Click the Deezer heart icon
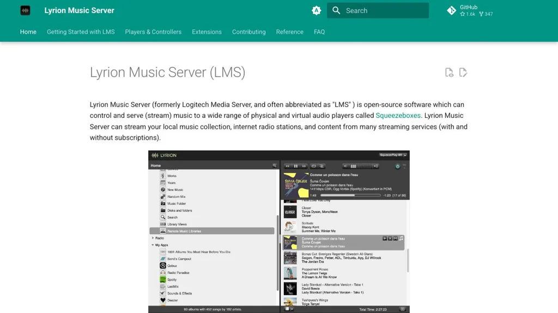Image resolution: width=558 pixels, height=313 pixels. [x=161, y=299]
